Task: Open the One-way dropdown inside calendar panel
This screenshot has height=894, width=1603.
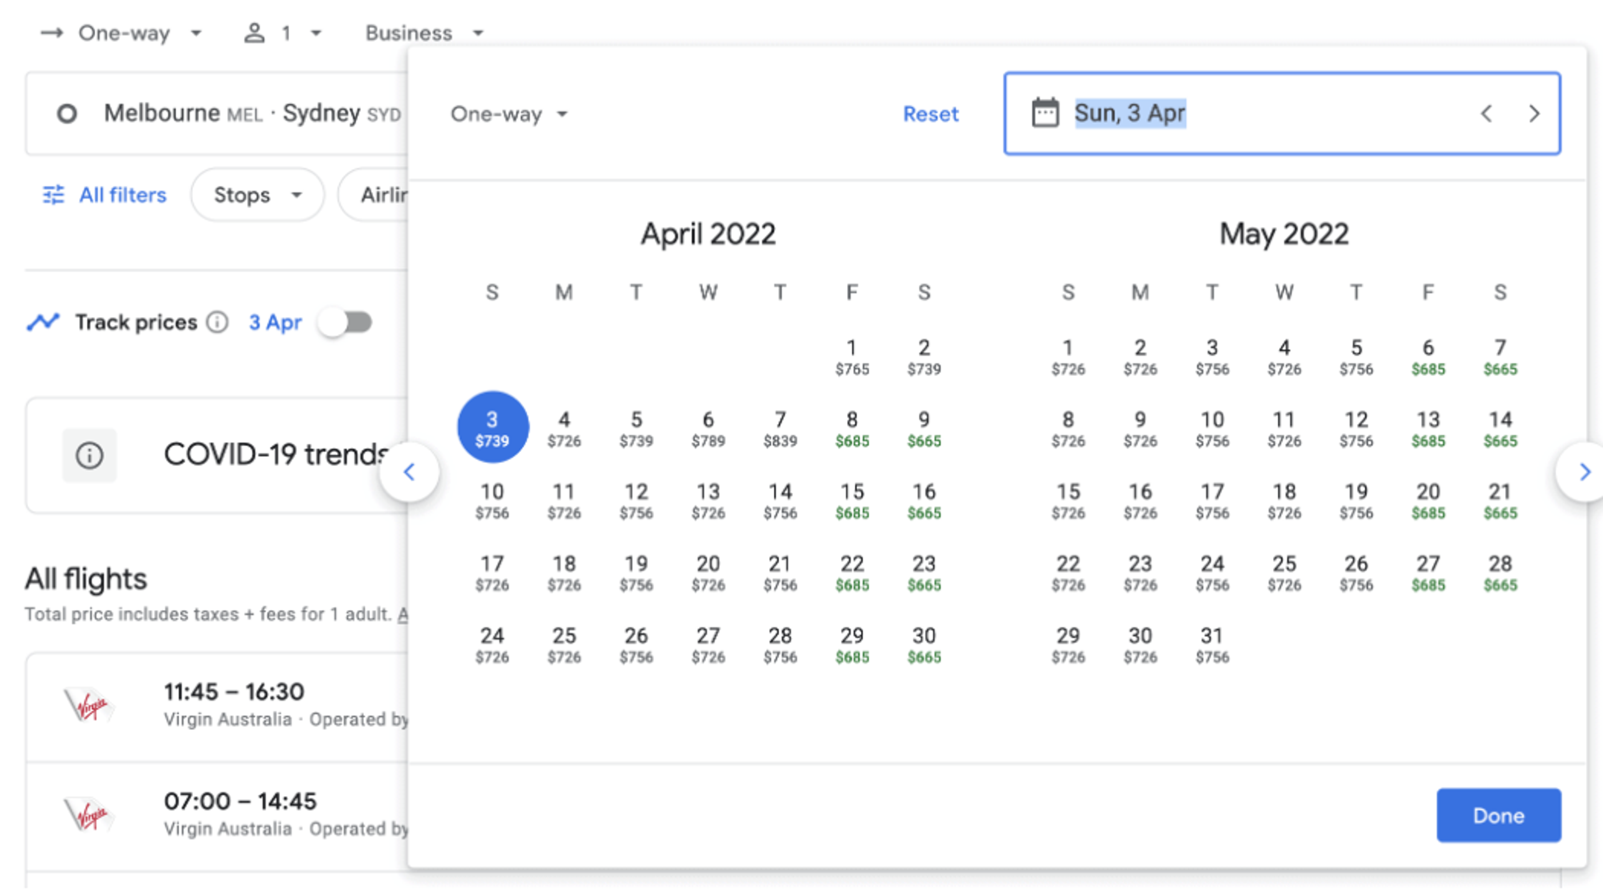Action: pos(508,114)
